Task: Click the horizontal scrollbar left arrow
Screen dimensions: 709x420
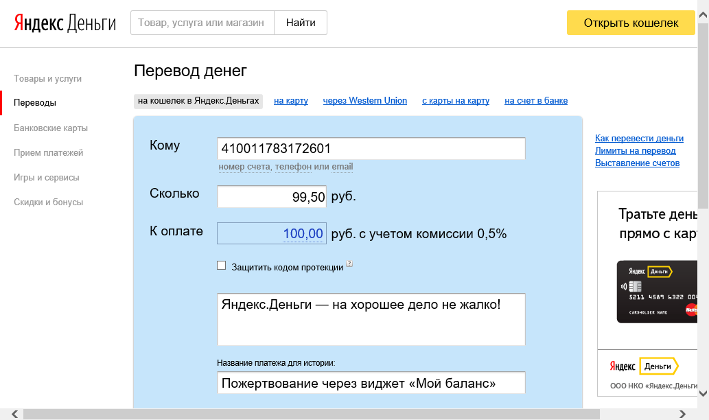Action: click(x=14, y=414)
